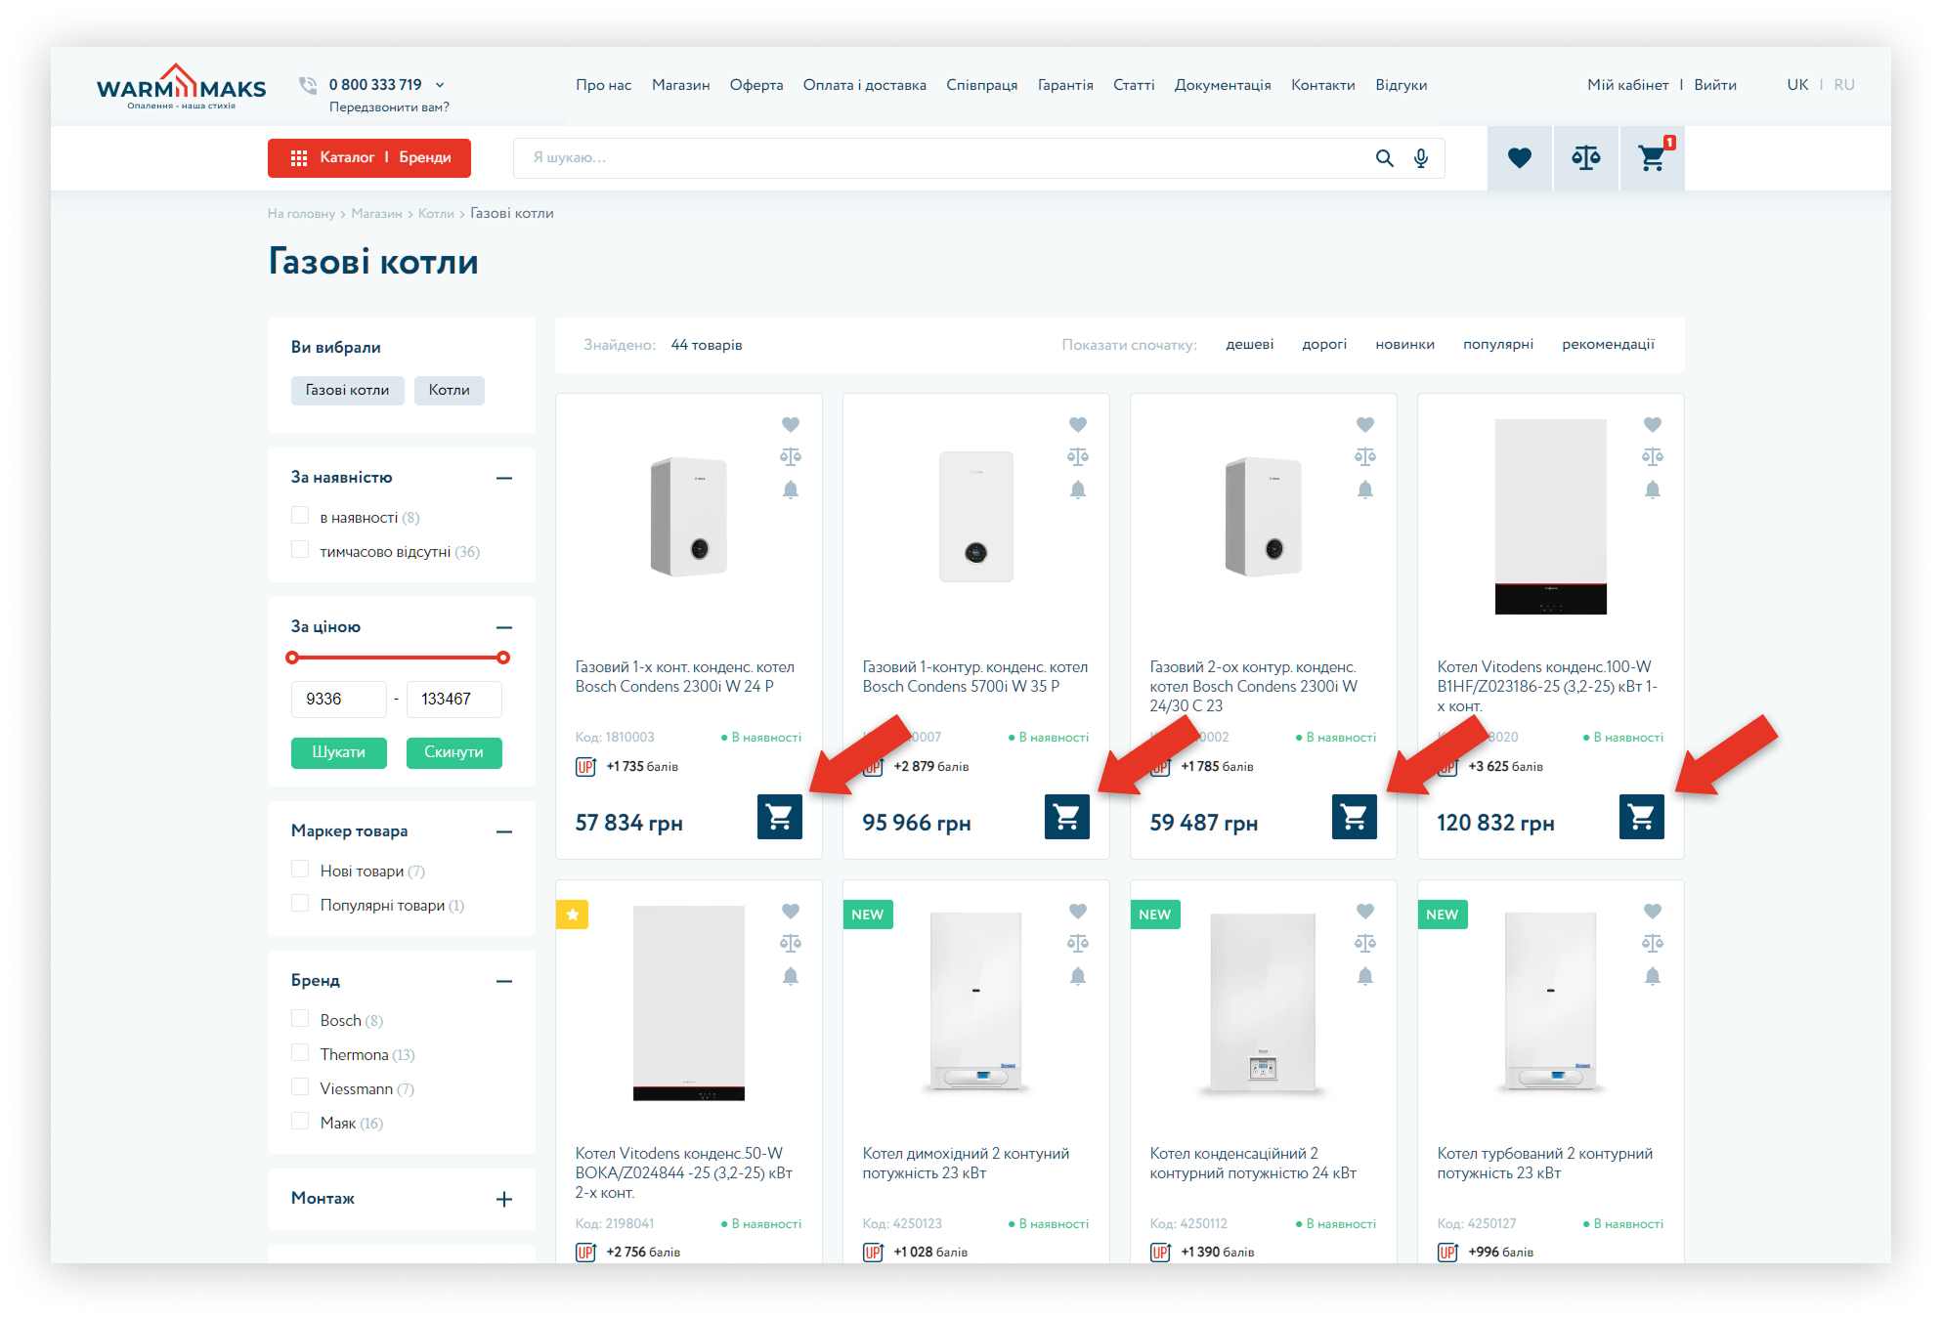
Task: Add Bosch Condens 5700i W 35 P to cart
Action: click(x=1067, y=817)
